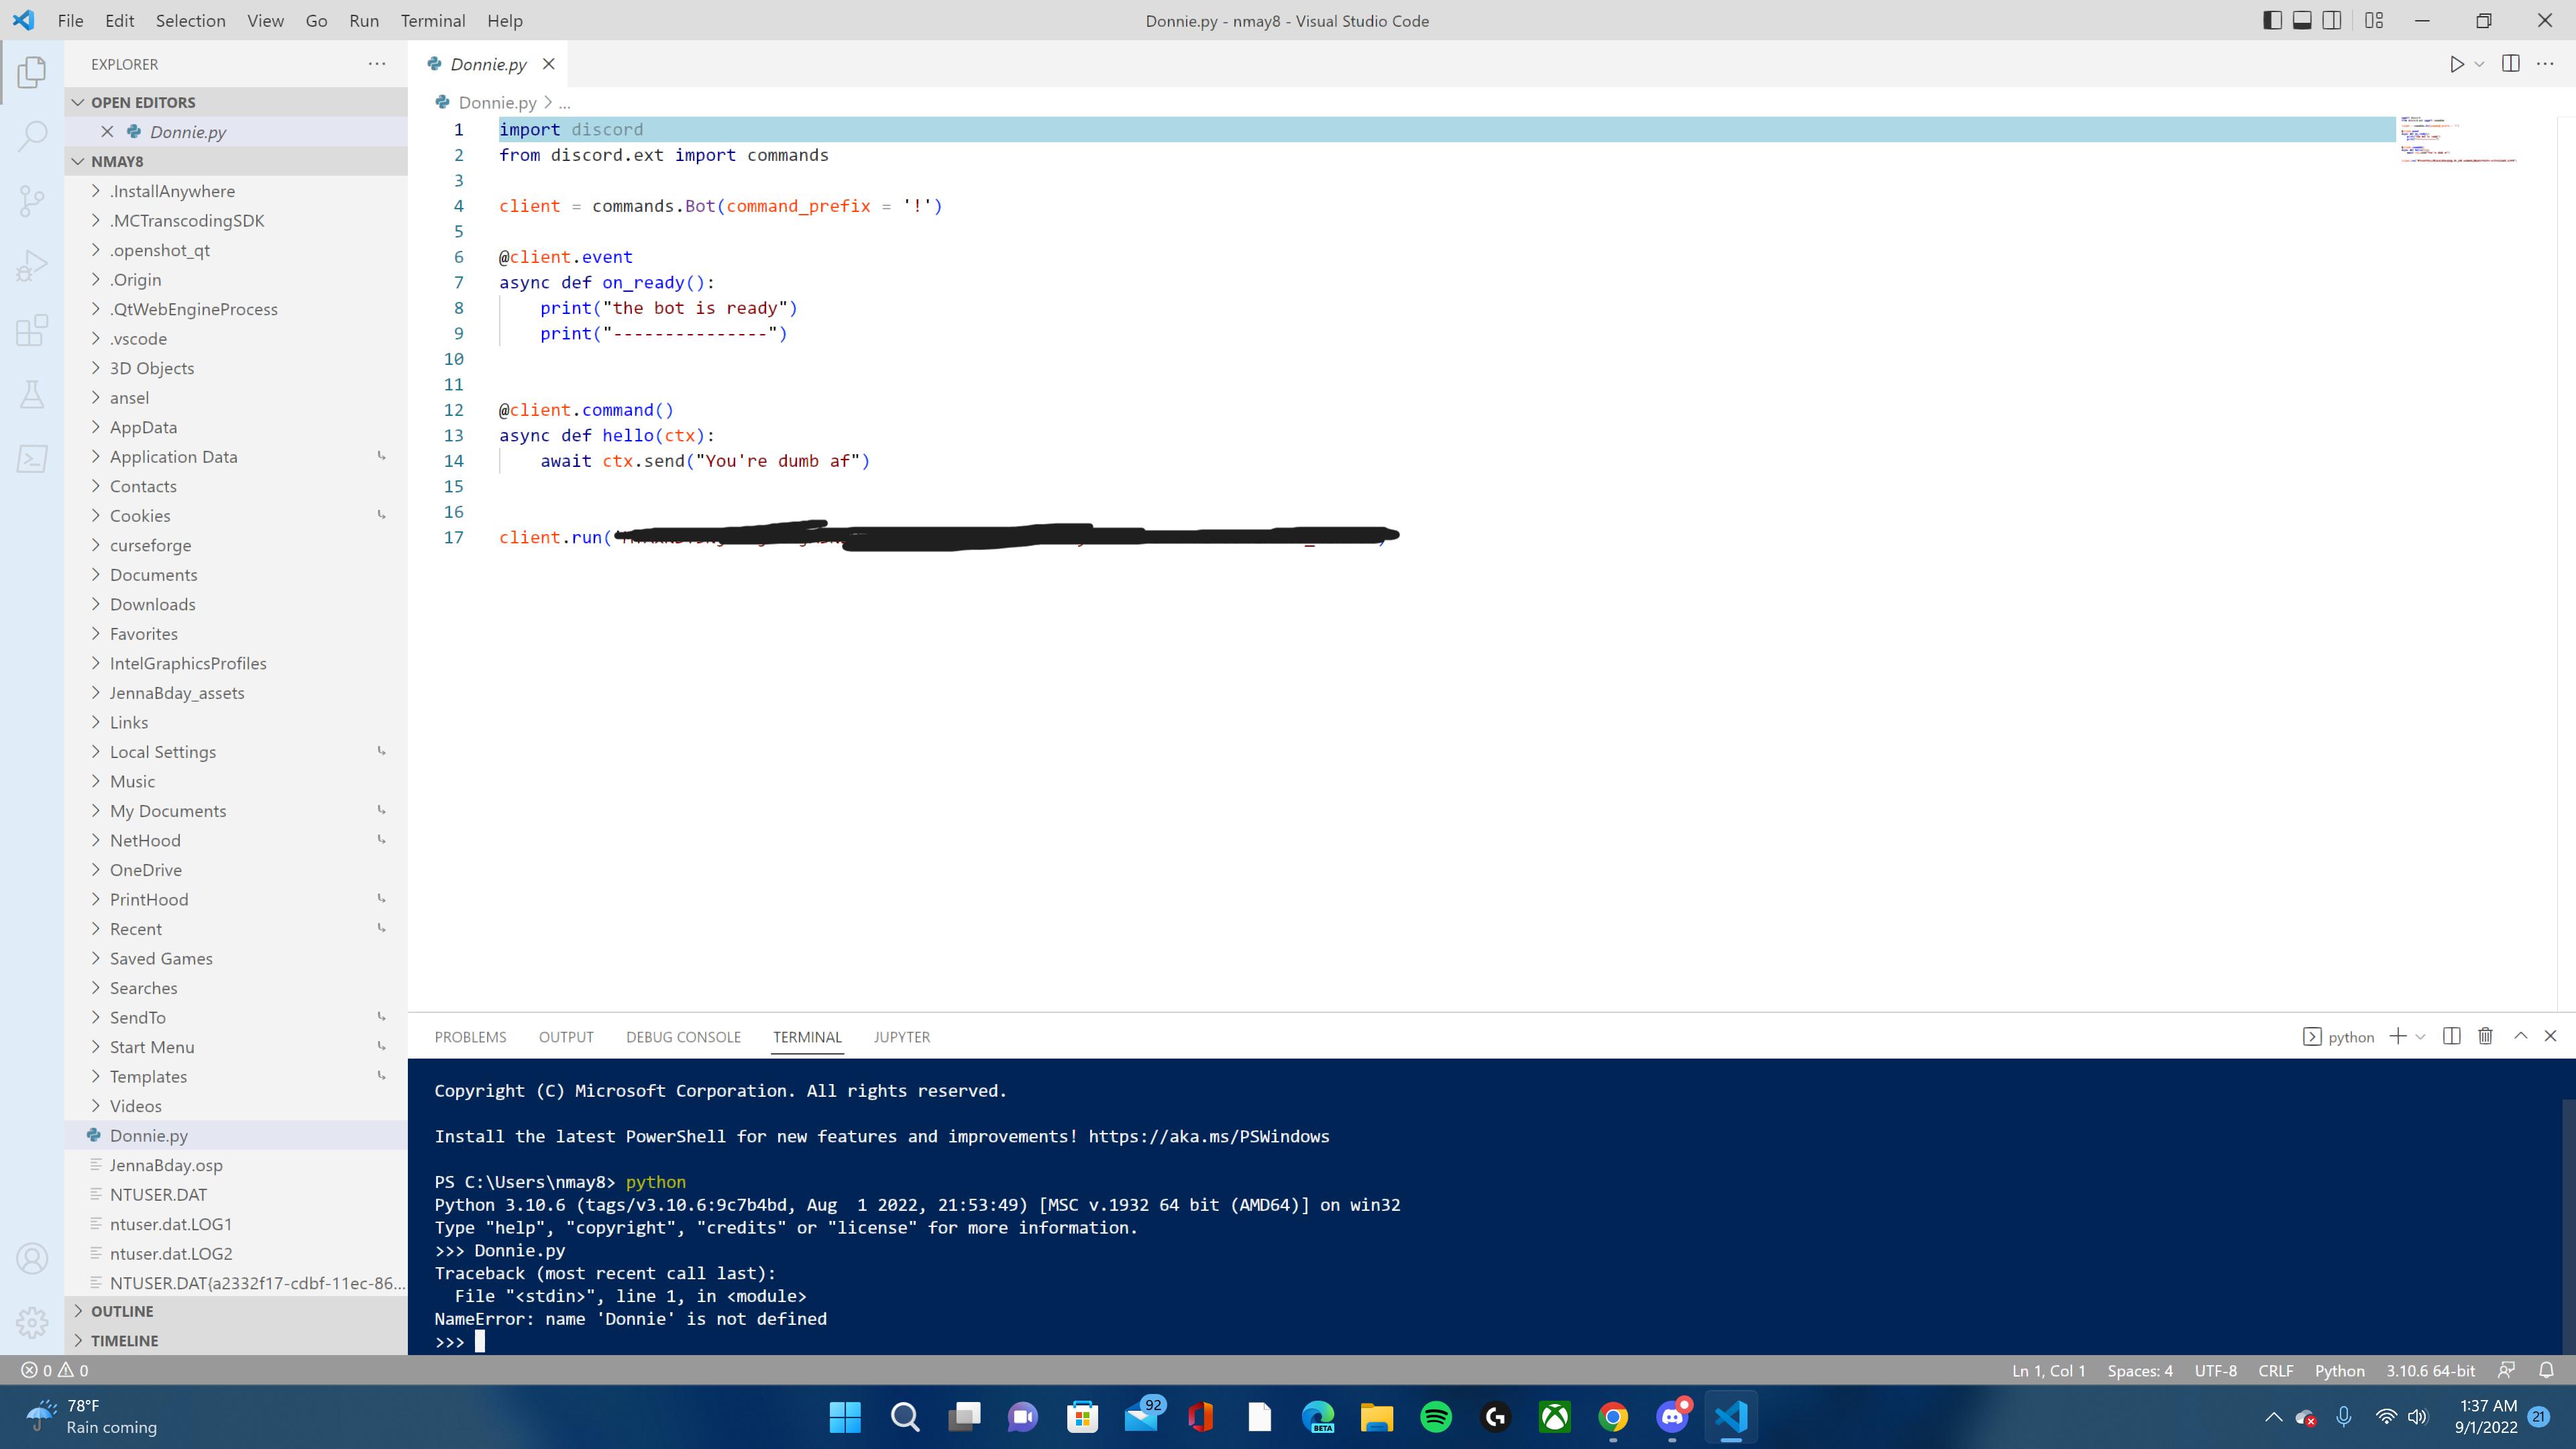
Task: Open the Run and Debug view
Action: pos(32,264)
